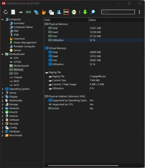Screen dimensions: 145x168
Task: Select the Current Size row
Action: (94, 80)
